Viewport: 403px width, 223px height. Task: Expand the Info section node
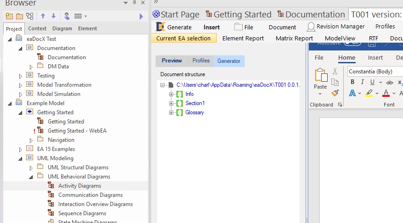click(171, 94)
